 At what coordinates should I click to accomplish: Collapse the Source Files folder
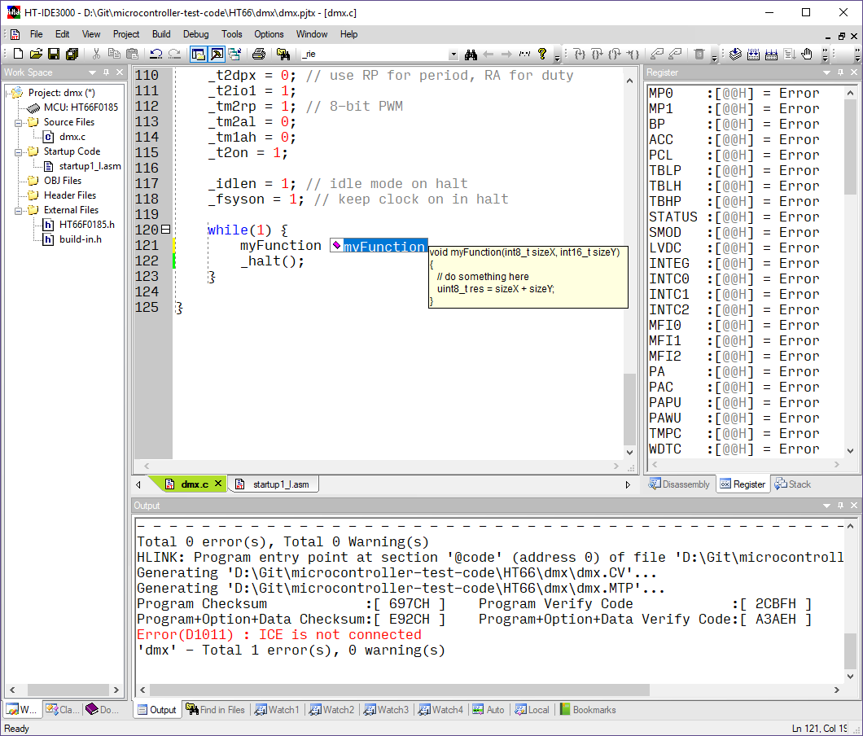tap(18, 122)
